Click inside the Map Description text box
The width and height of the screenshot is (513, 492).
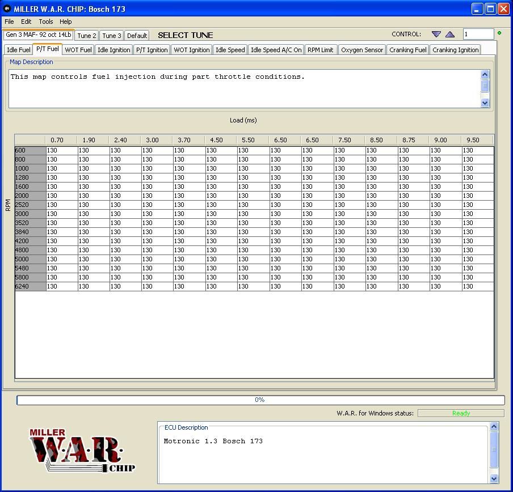click(x=244, y=88)
